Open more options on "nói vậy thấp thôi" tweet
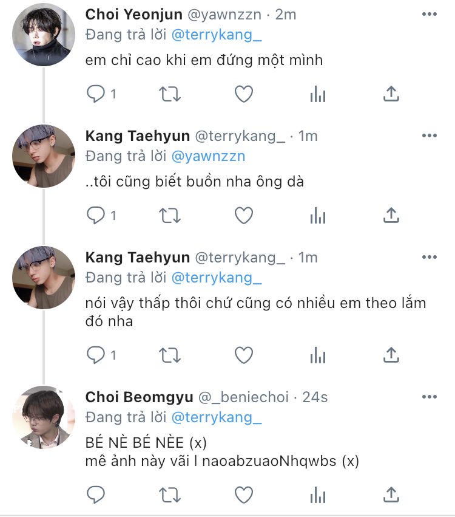The height and width of the screenshot is (517, 455). pos(429,258)
